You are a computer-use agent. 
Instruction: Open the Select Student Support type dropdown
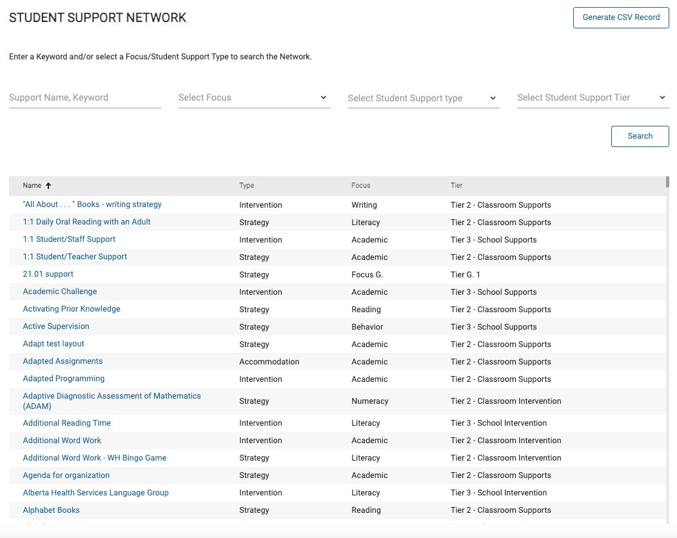[x=422, y=98]
